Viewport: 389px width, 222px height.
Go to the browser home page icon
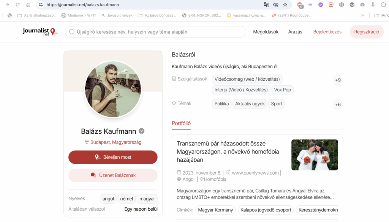click(28, 5)
